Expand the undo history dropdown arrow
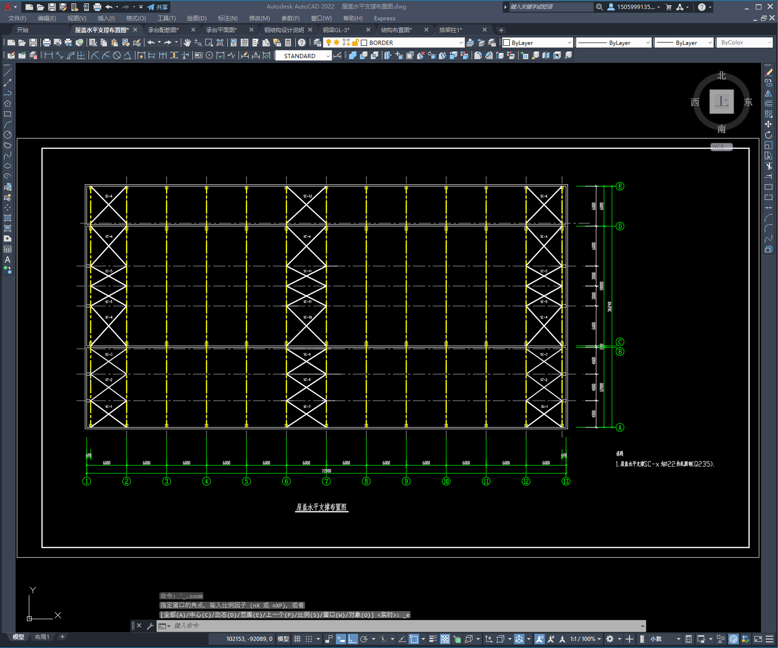 pyautogui.click(x=159, y=43)
